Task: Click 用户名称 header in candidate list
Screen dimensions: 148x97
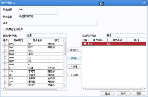Action: [x=37, y=40]
